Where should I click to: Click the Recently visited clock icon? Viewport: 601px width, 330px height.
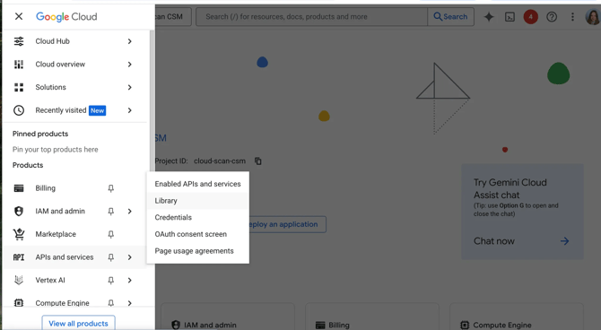coord(19,110)
